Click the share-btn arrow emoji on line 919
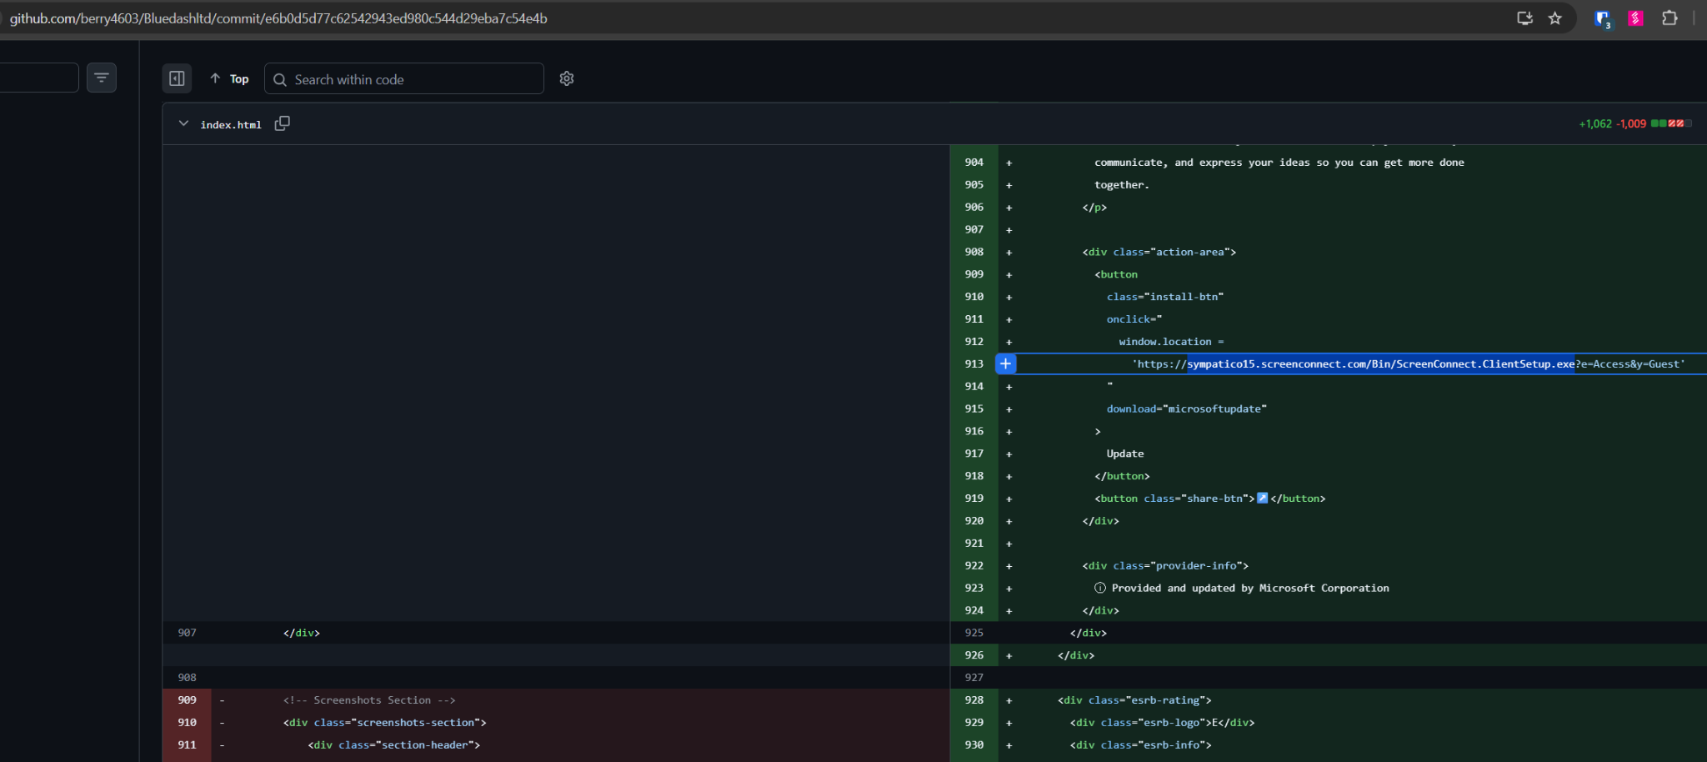The image size is (1707, 762). pos(1262,498)
